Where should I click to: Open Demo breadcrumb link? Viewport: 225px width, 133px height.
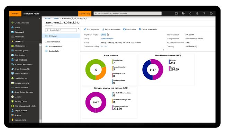tap(56, 18)
